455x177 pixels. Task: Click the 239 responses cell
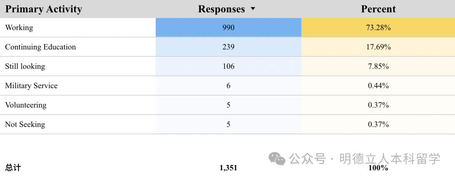(x=228, y=47)
